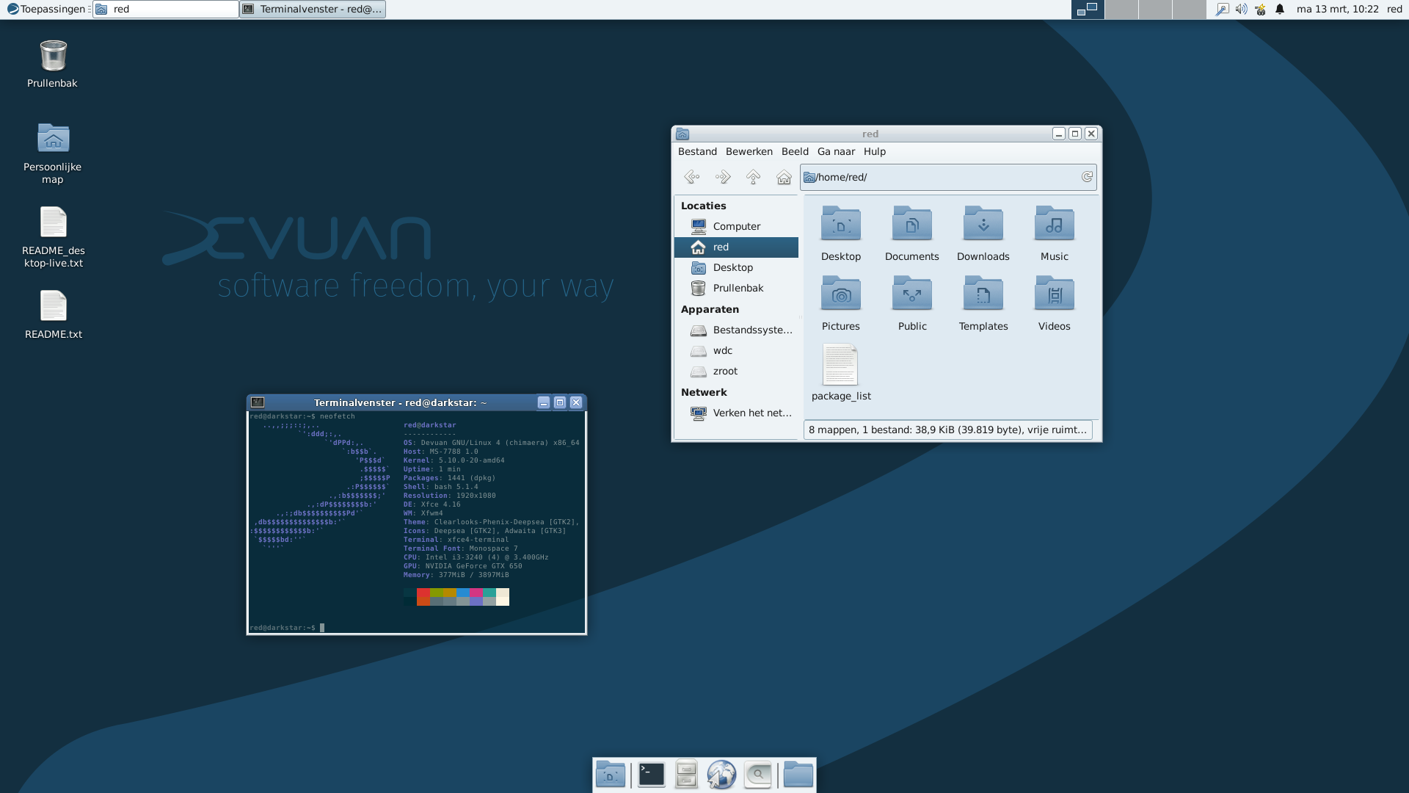1409x793 pixels.
Task: Launch web browser globe dock icon
Action: point(721,775)
